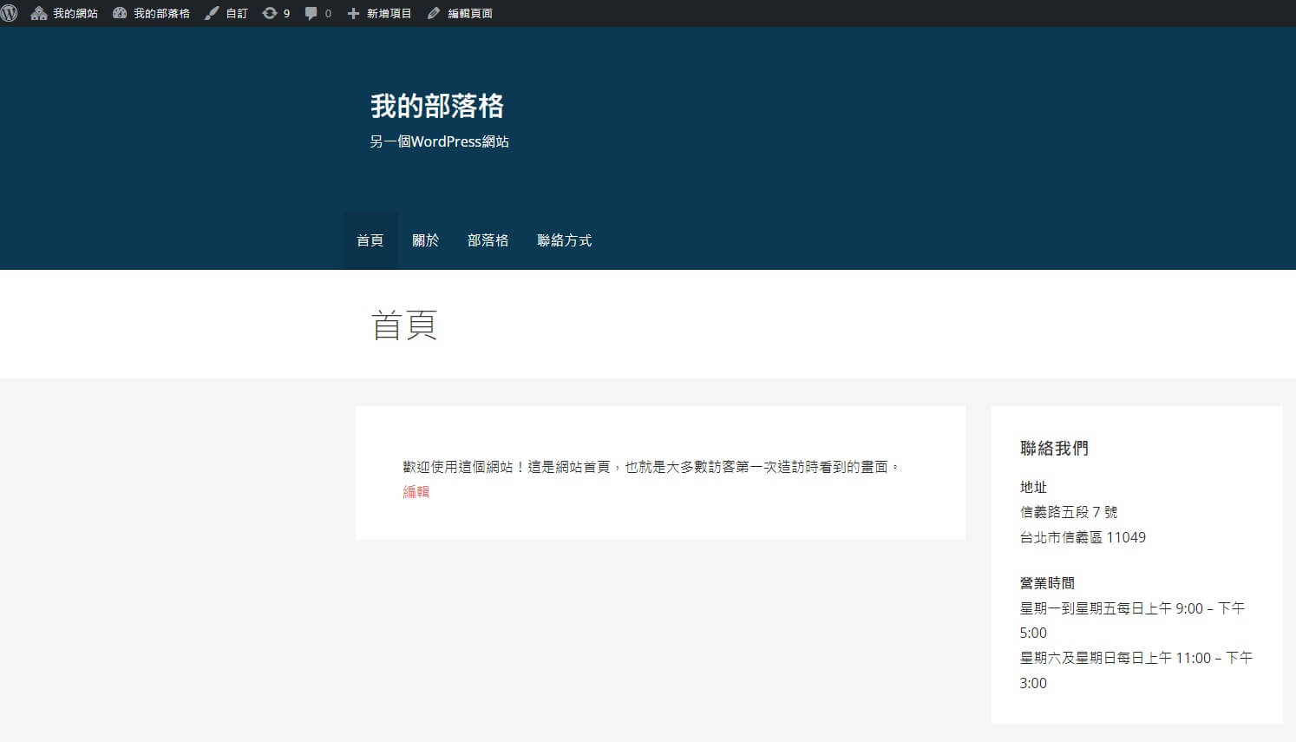This screenshot has height=742, width=1296.
Task: Click address line 信義路五段 7 號
Action: (x=1069, y=512)
